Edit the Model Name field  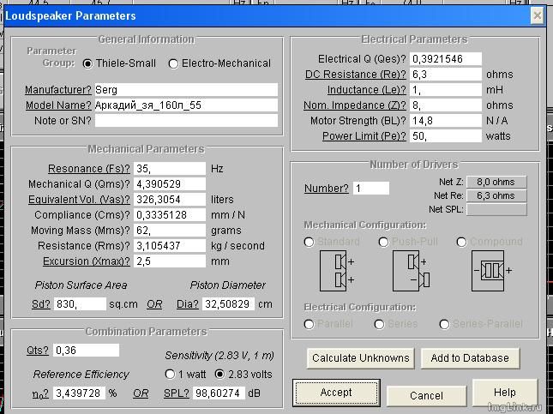pyautogui.click(x=185, y=105)
